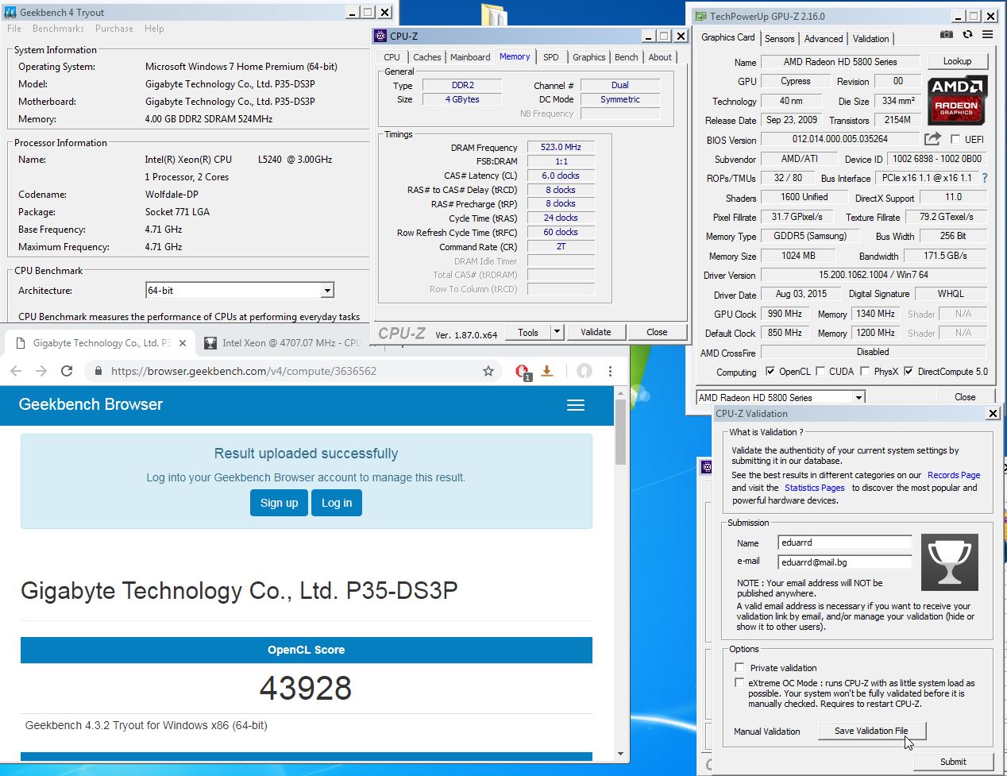This screenshot has width=1007, height=776.
Task: Click the trophy icon in CPU-Z Validation
Action: (950, 562)
